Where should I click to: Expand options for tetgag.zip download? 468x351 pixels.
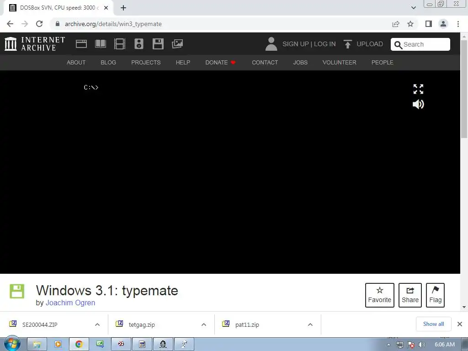click(x=204, y=324)
